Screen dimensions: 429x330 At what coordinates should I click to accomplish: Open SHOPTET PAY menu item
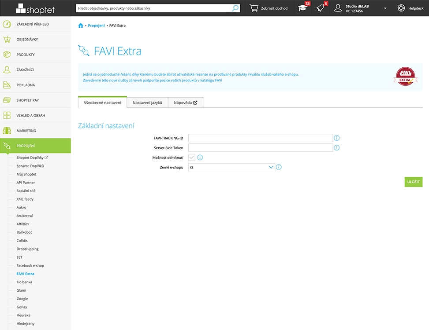click(x=35, y=100)
